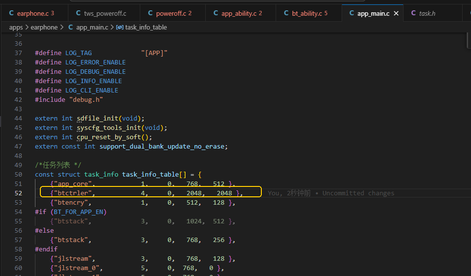Click LOG_CLI_ENABLE define
This screenshot has width=471, height=276.
(92, 90)
